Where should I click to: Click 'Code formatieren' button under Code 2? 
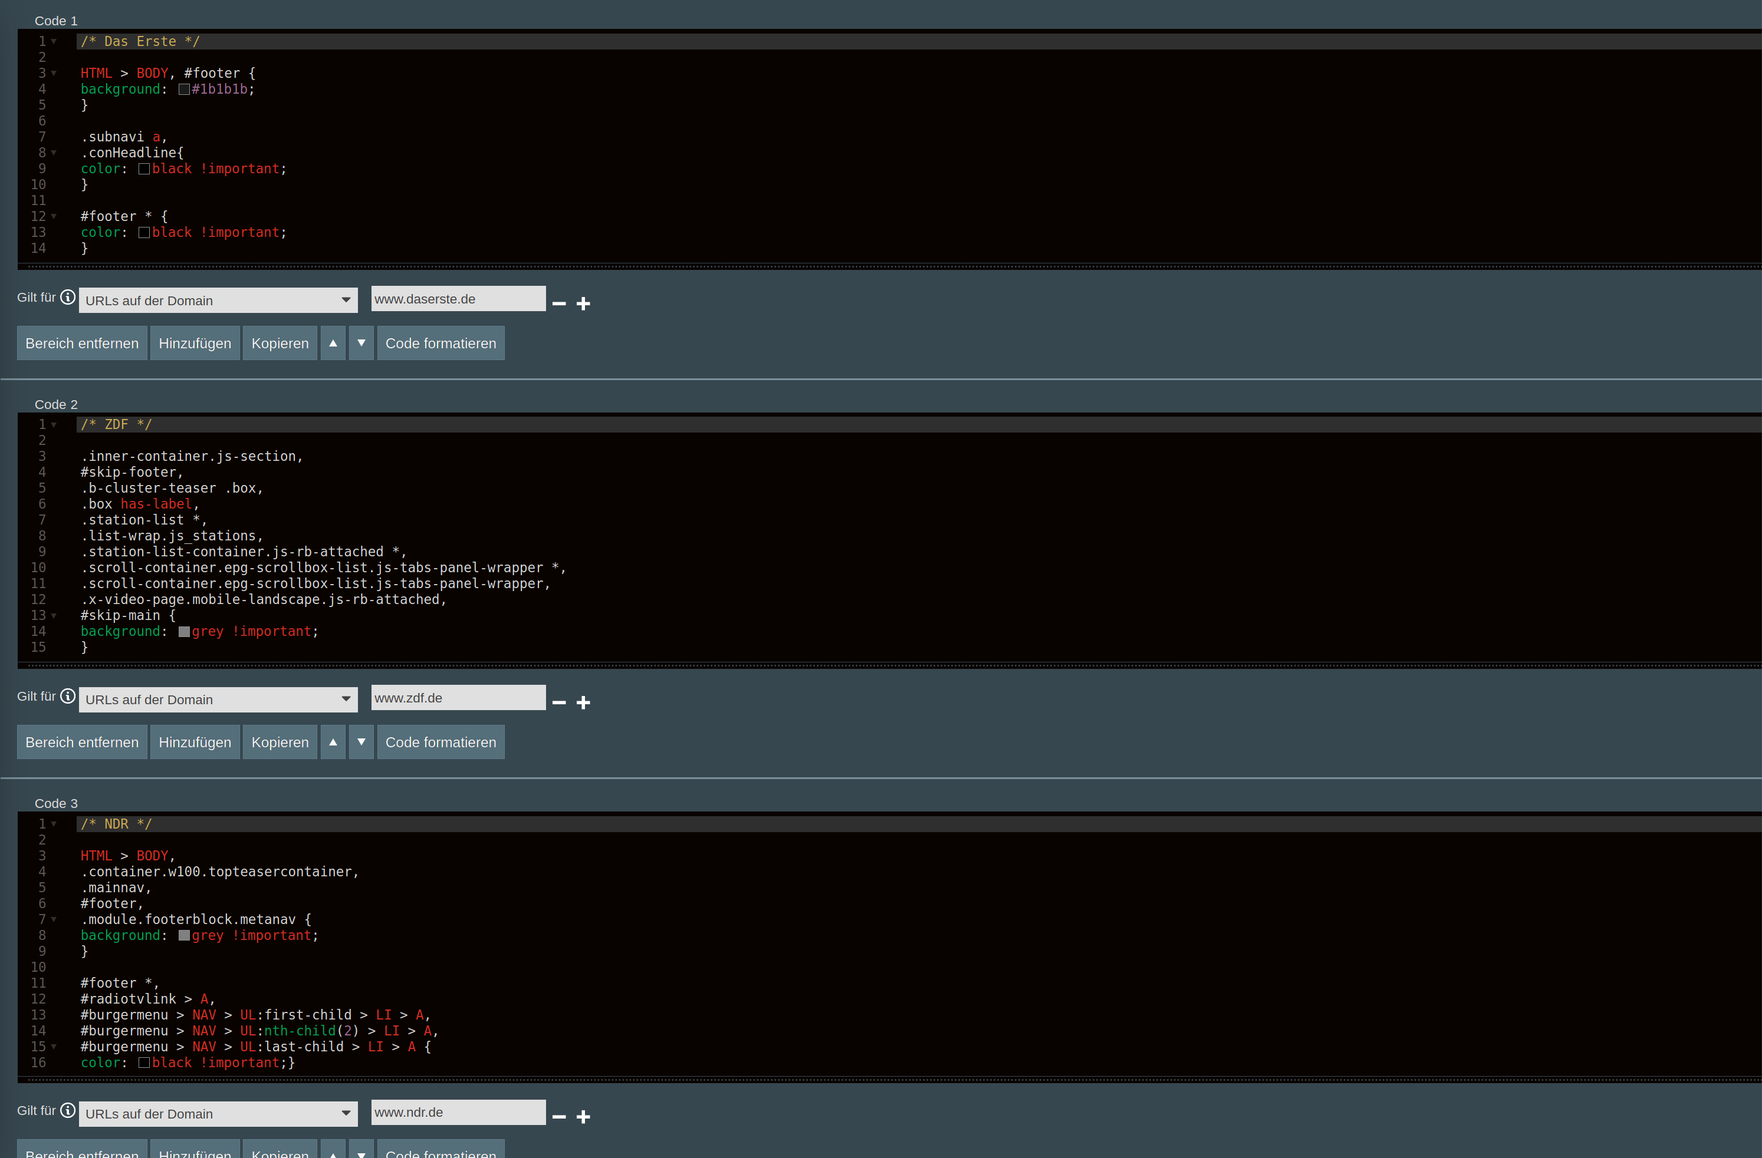(x=440, y=742)
